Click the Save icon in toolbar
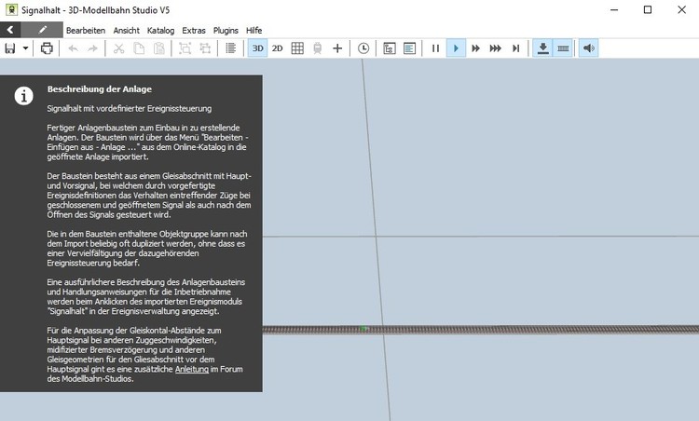Viewport: 699px width, 421px height. (x=10, y=48)
